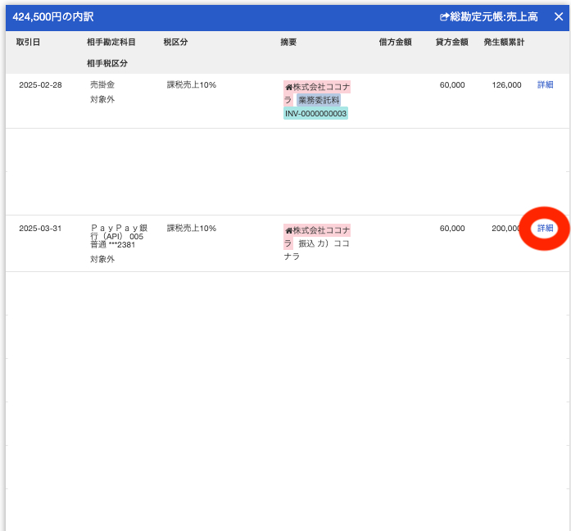Click 課税売上10% in the 2025-02-28 row
Image resolution: width=571 pixels, height=531 pixels.
(192, 85)
